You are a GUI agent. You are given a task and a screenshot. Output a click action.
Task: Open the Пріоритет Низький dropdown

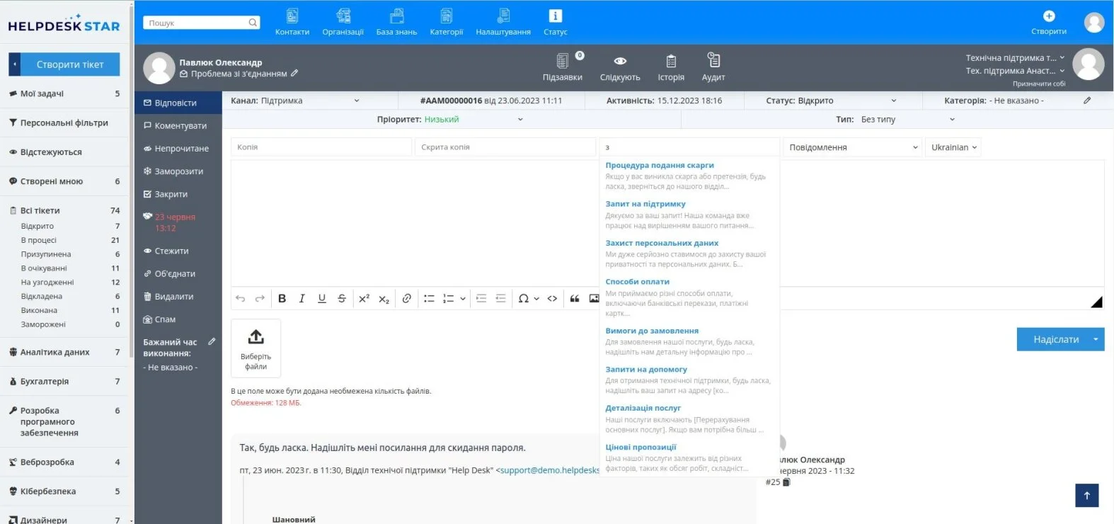tap(450, 120)
